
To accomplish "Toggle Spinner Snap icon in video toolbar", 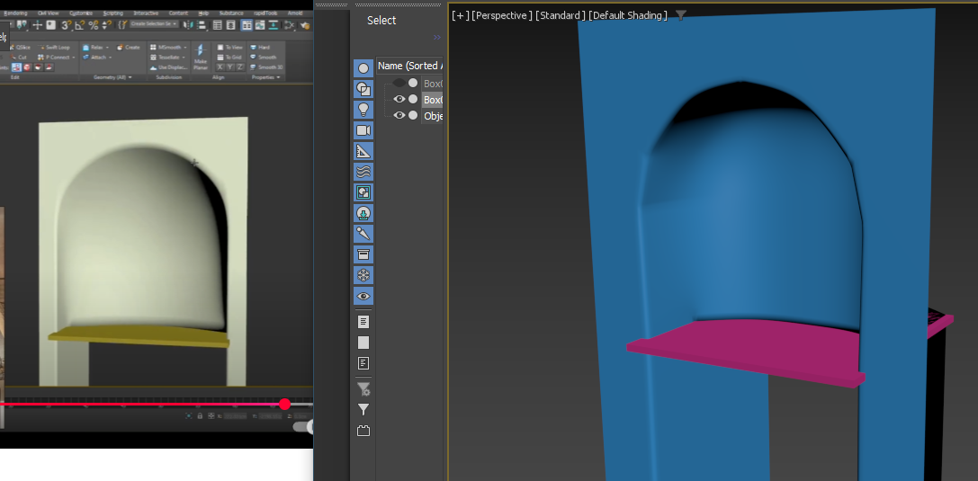I will [107, 25].
